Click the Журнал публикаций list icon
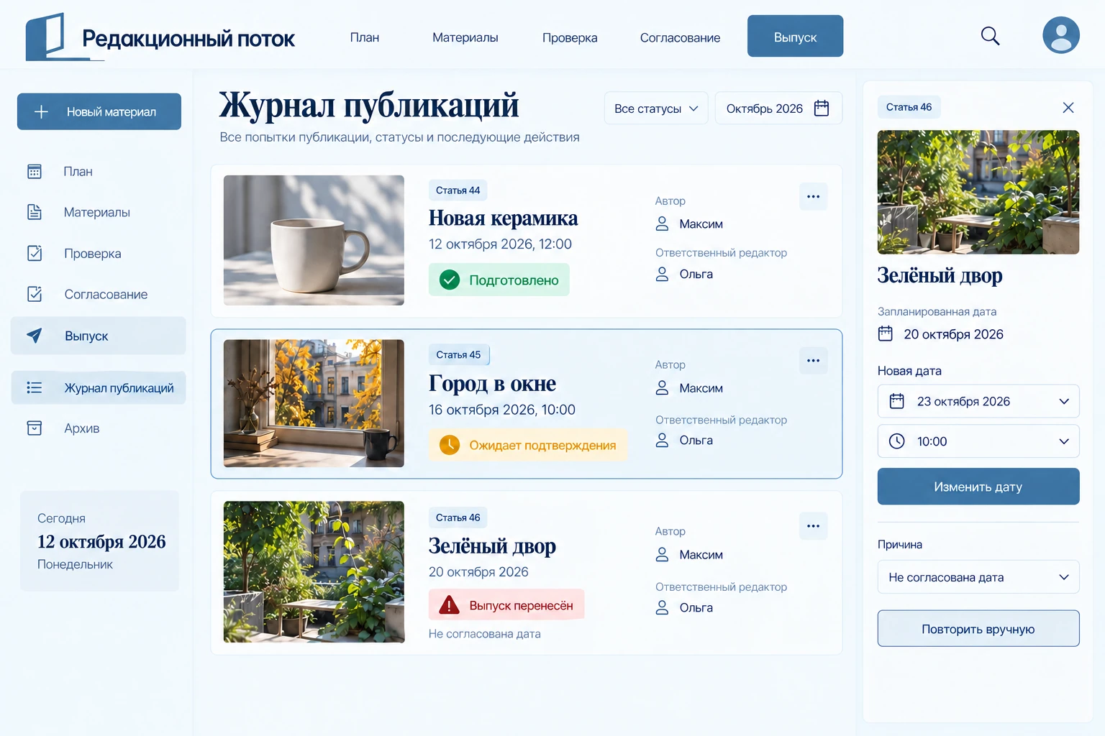Screen dimensions: 1105x736 (x=35, y=388)
